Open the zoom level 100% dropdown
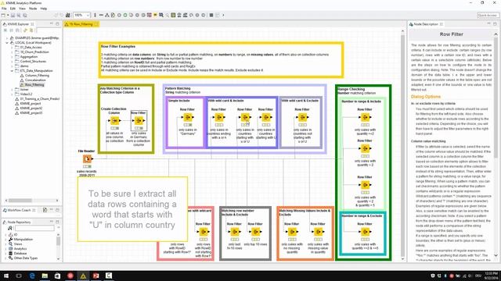 pos(81,15)
